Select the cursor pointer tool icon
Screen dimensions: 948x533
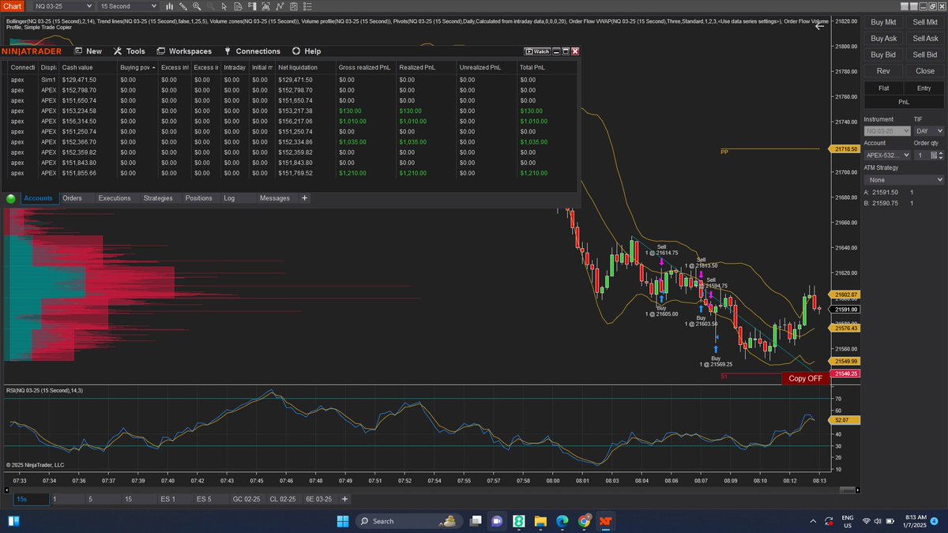coord(224,6)
